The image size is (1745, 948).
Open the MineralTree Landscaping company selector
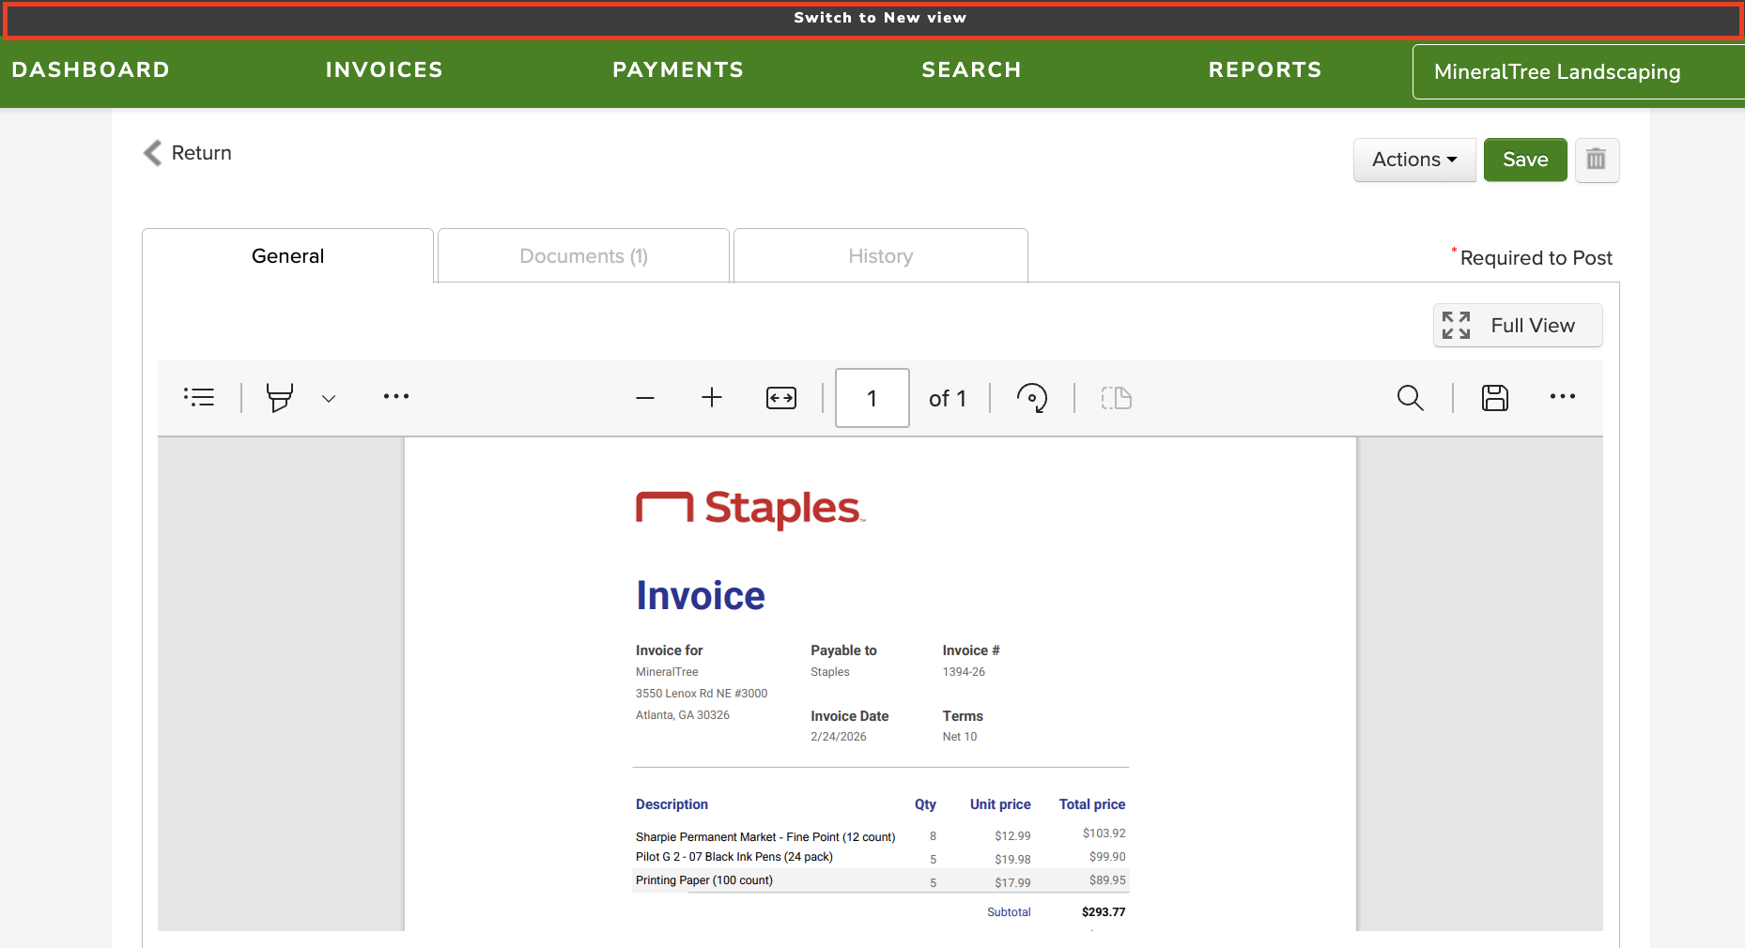coord(1578,71)
